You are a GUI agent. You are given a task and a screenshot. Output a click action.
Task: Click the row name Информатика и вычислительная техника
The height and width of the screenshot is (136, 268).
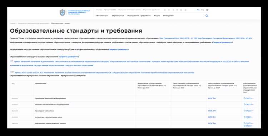(x=50, y=124)
